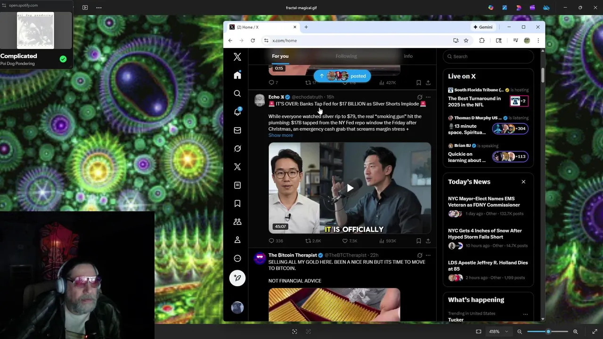603x339 pixels.
Task: Open the Gemini button in Chrome
Action: point(483,27)
